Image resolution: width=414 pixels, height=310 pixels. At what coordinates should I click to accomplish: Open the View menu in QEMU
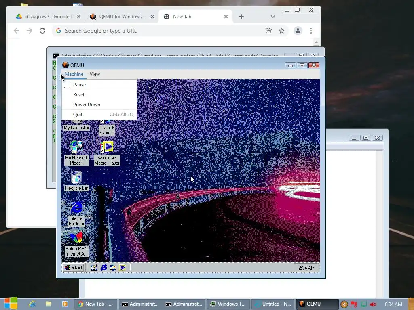(x=95, y=74)
